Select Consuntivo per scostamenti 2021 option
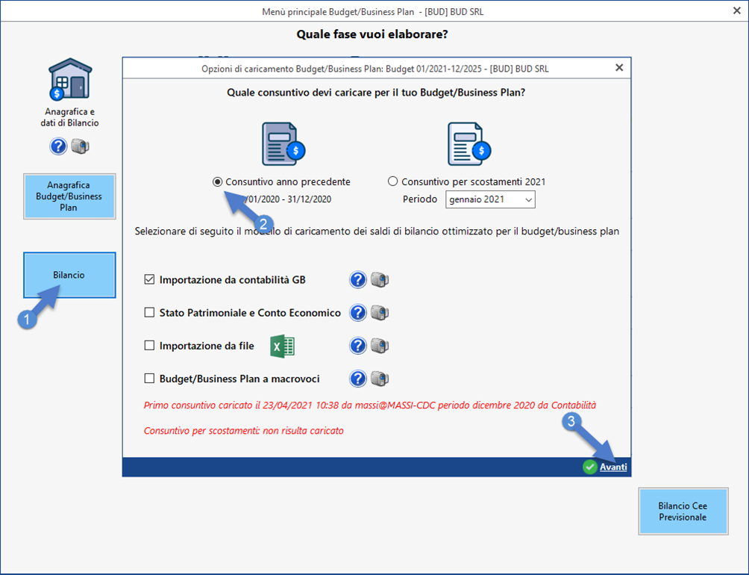The width and height of the screenshot is (749, 575). pyautogui.click(x=393, y=181)
